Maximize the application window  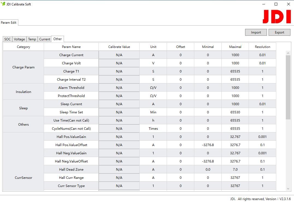point(276,4)
